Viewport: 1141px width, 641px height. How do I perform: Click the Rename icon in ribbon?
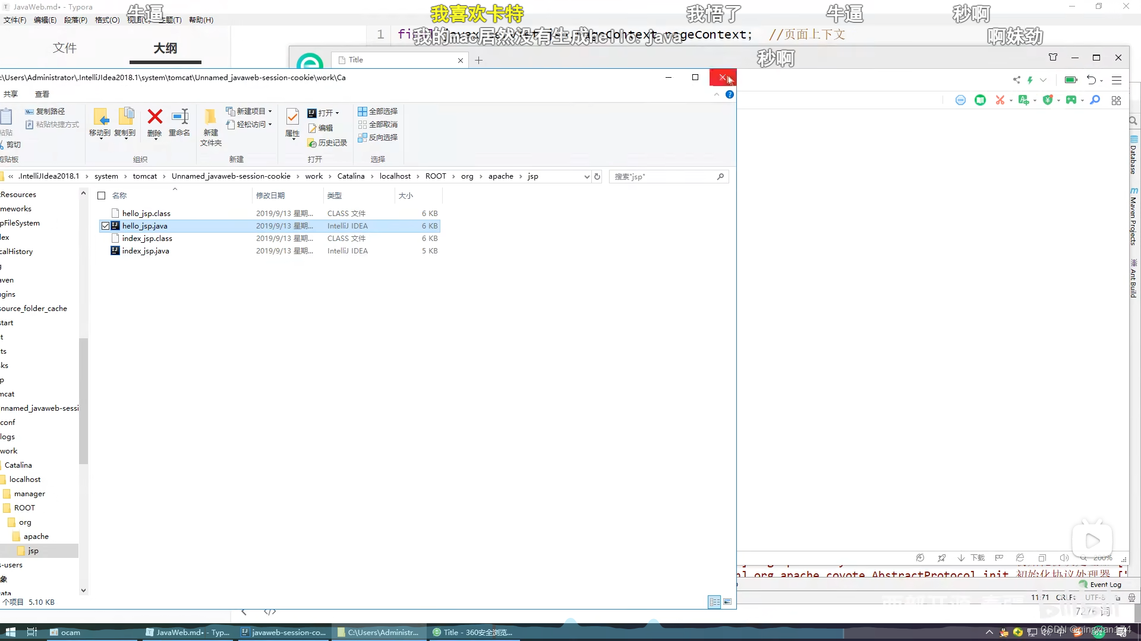179,118
